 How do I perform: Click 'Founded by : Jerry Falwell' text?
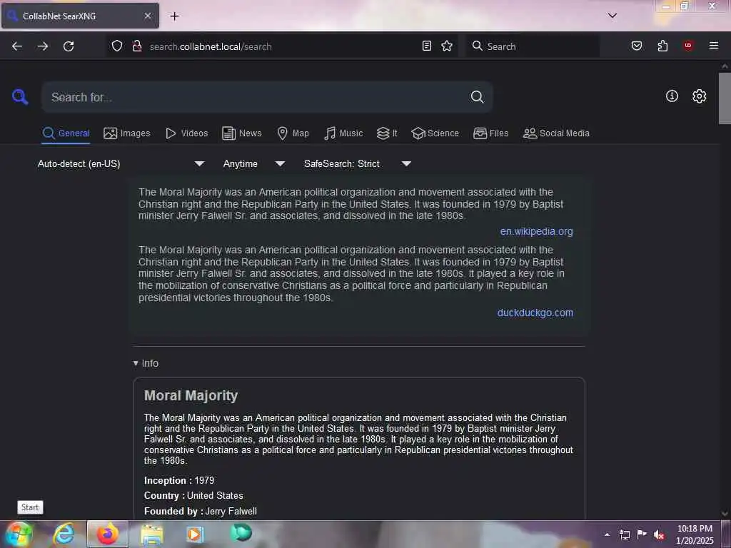coord(201,511)
